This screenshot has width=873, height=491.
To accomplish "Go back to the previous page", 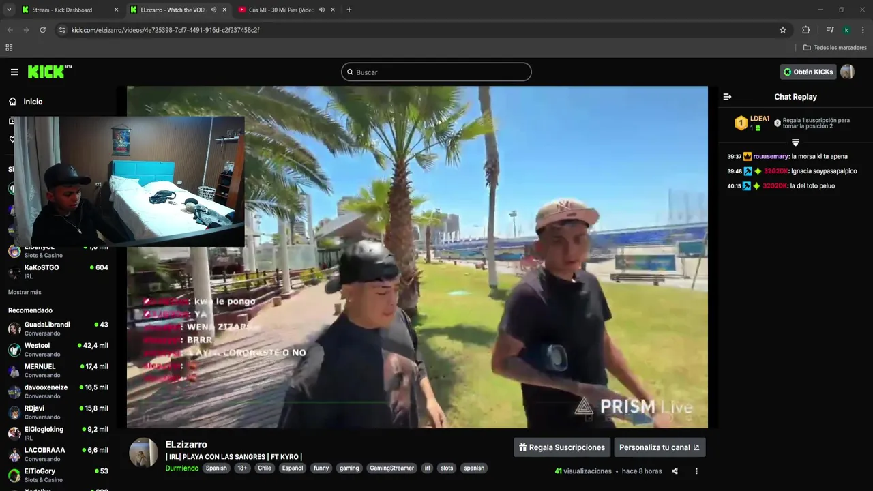I will [x=10, y=30].
